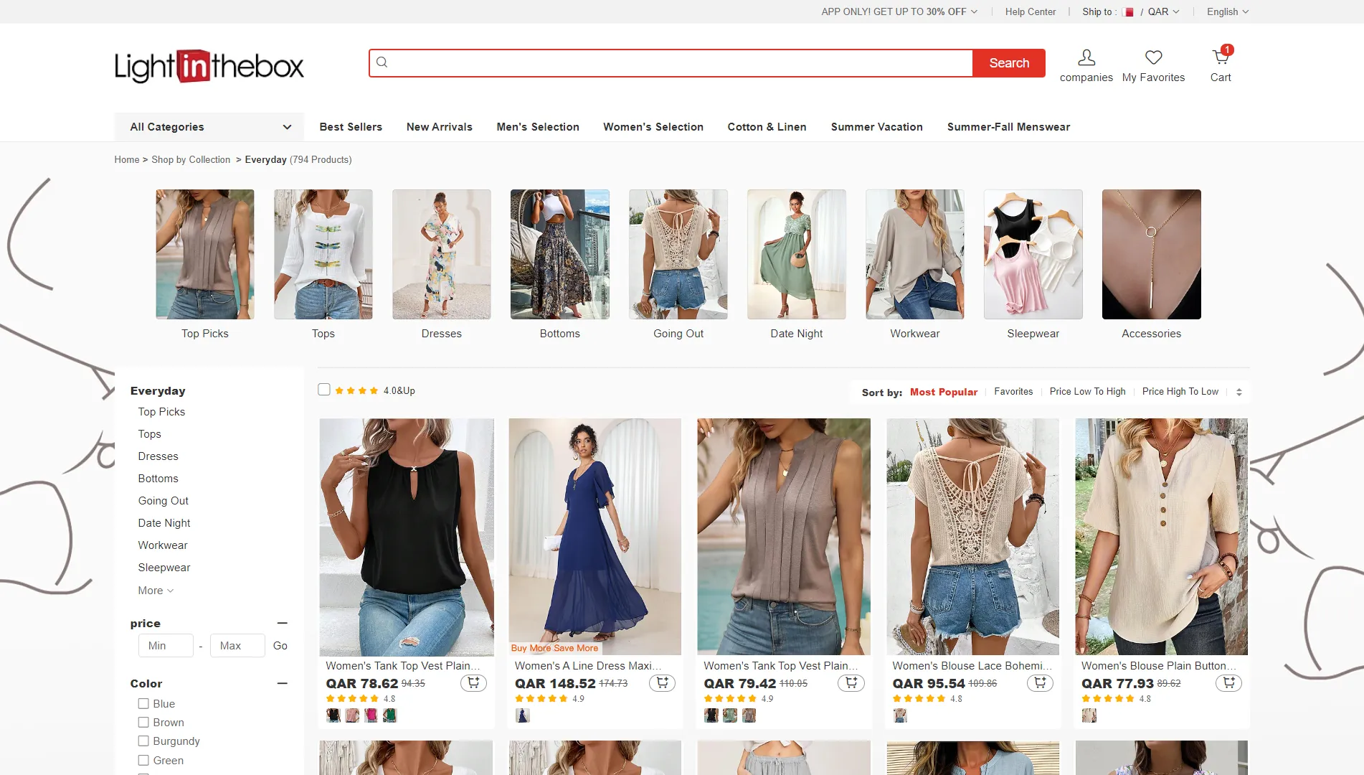Sort by Most Popular

944,392
